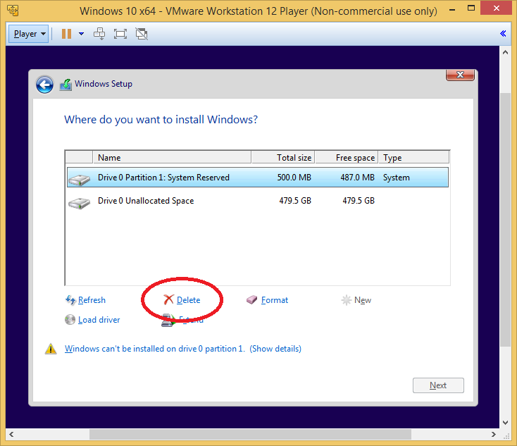This screenshot has width=517, height=446.
Task: Click the horizontal scrollbar left arrow
Action: 11,434
